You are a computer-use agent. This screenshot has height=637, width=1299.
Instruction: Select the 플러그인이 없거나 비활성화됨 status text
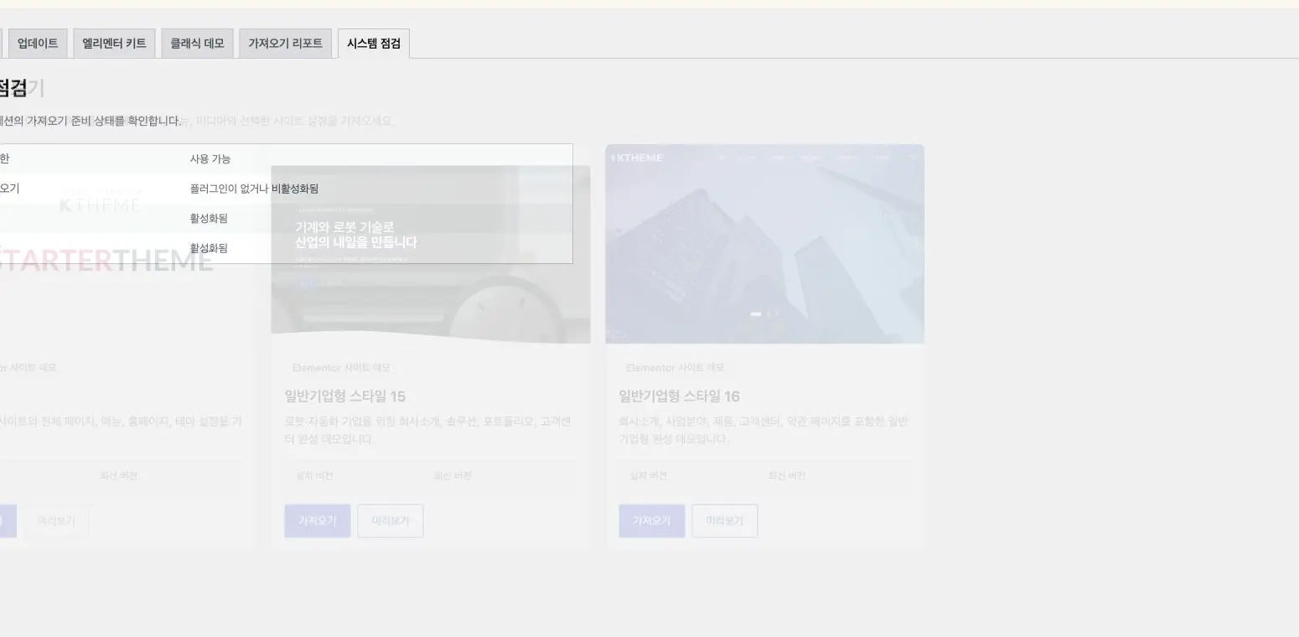(254, 189)
